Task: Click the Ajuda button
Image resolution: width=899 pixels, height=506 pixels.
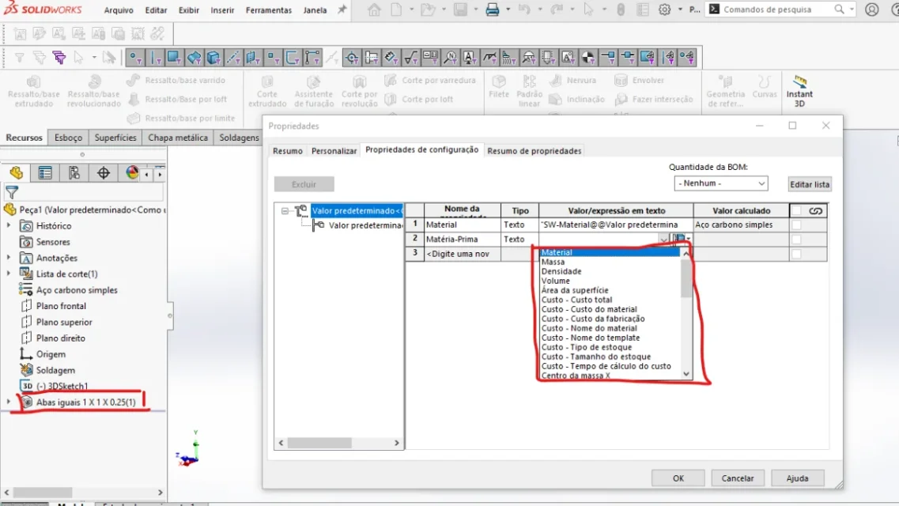Action: 797,478
